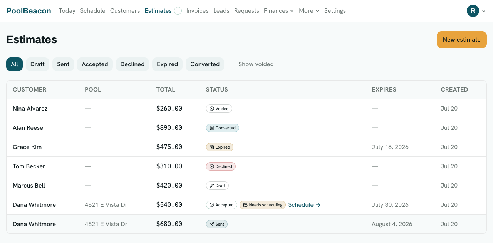Click the Expired status badge for Grace Kim
This screenshot has width=493, height=243.
click(220, 147)
